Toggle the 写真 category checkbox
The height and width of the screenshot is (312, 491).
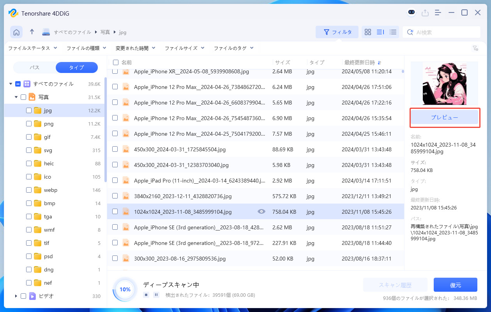click(23, 97)
